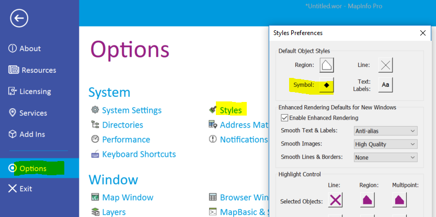436x217 pixels.
Task: Click the back arrow icon
Action: click(19, 18)
